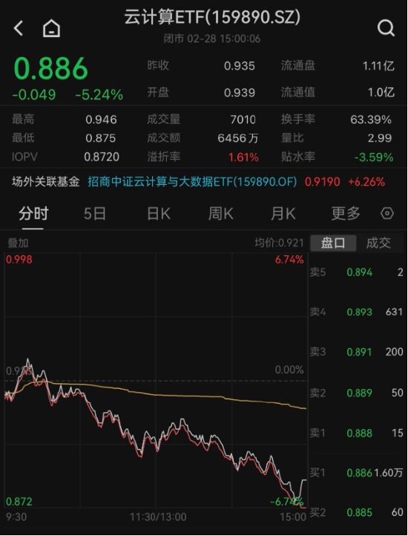
Task: Toggle to 成交 trades view
Action: 378,243
